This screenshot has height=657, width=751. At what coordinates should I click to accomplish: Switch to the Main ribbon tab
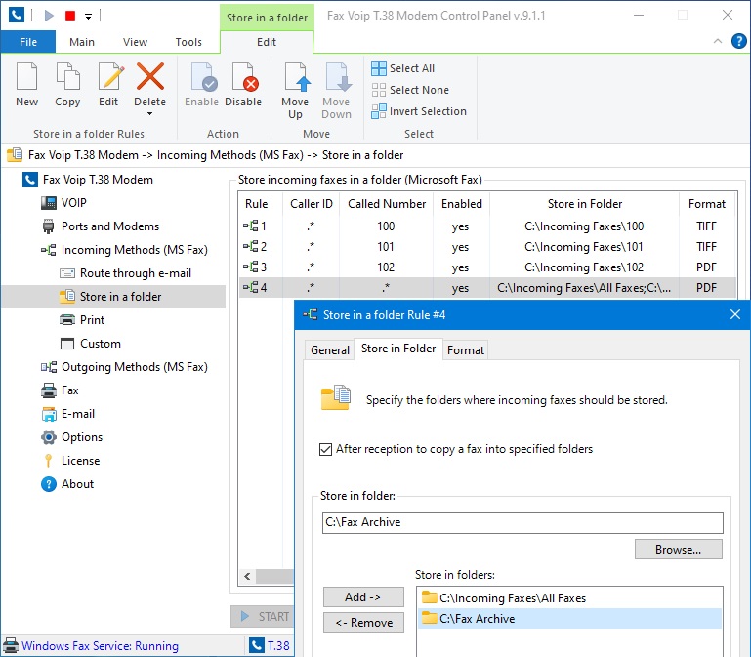pos(82,42)
